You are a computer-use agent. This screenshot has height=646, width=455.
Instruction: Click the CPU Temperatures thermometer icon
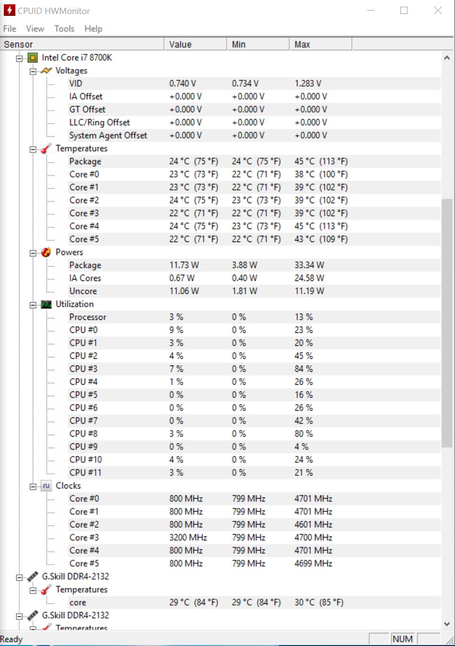tap(46, 148)
